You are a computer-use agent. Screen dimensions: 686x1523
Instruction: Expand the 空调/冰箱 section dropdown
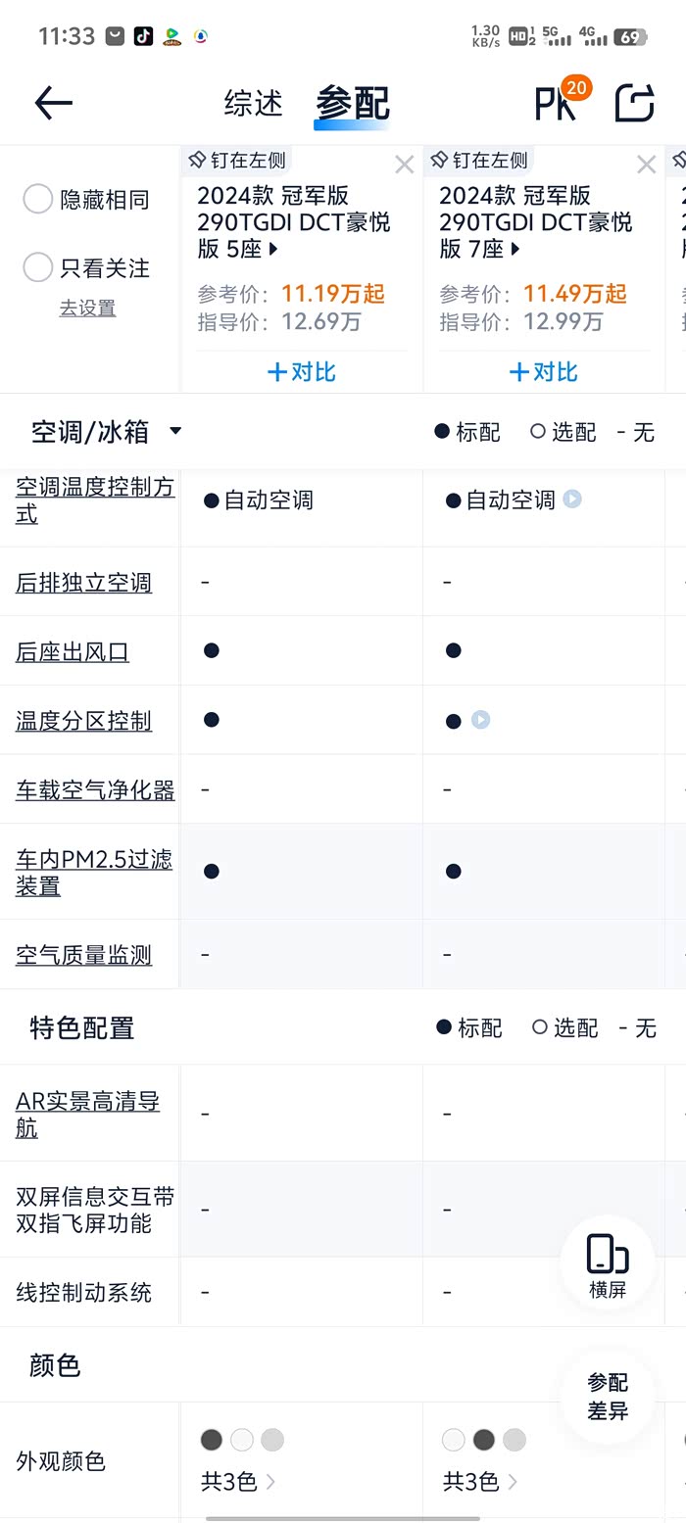(175, 431)
